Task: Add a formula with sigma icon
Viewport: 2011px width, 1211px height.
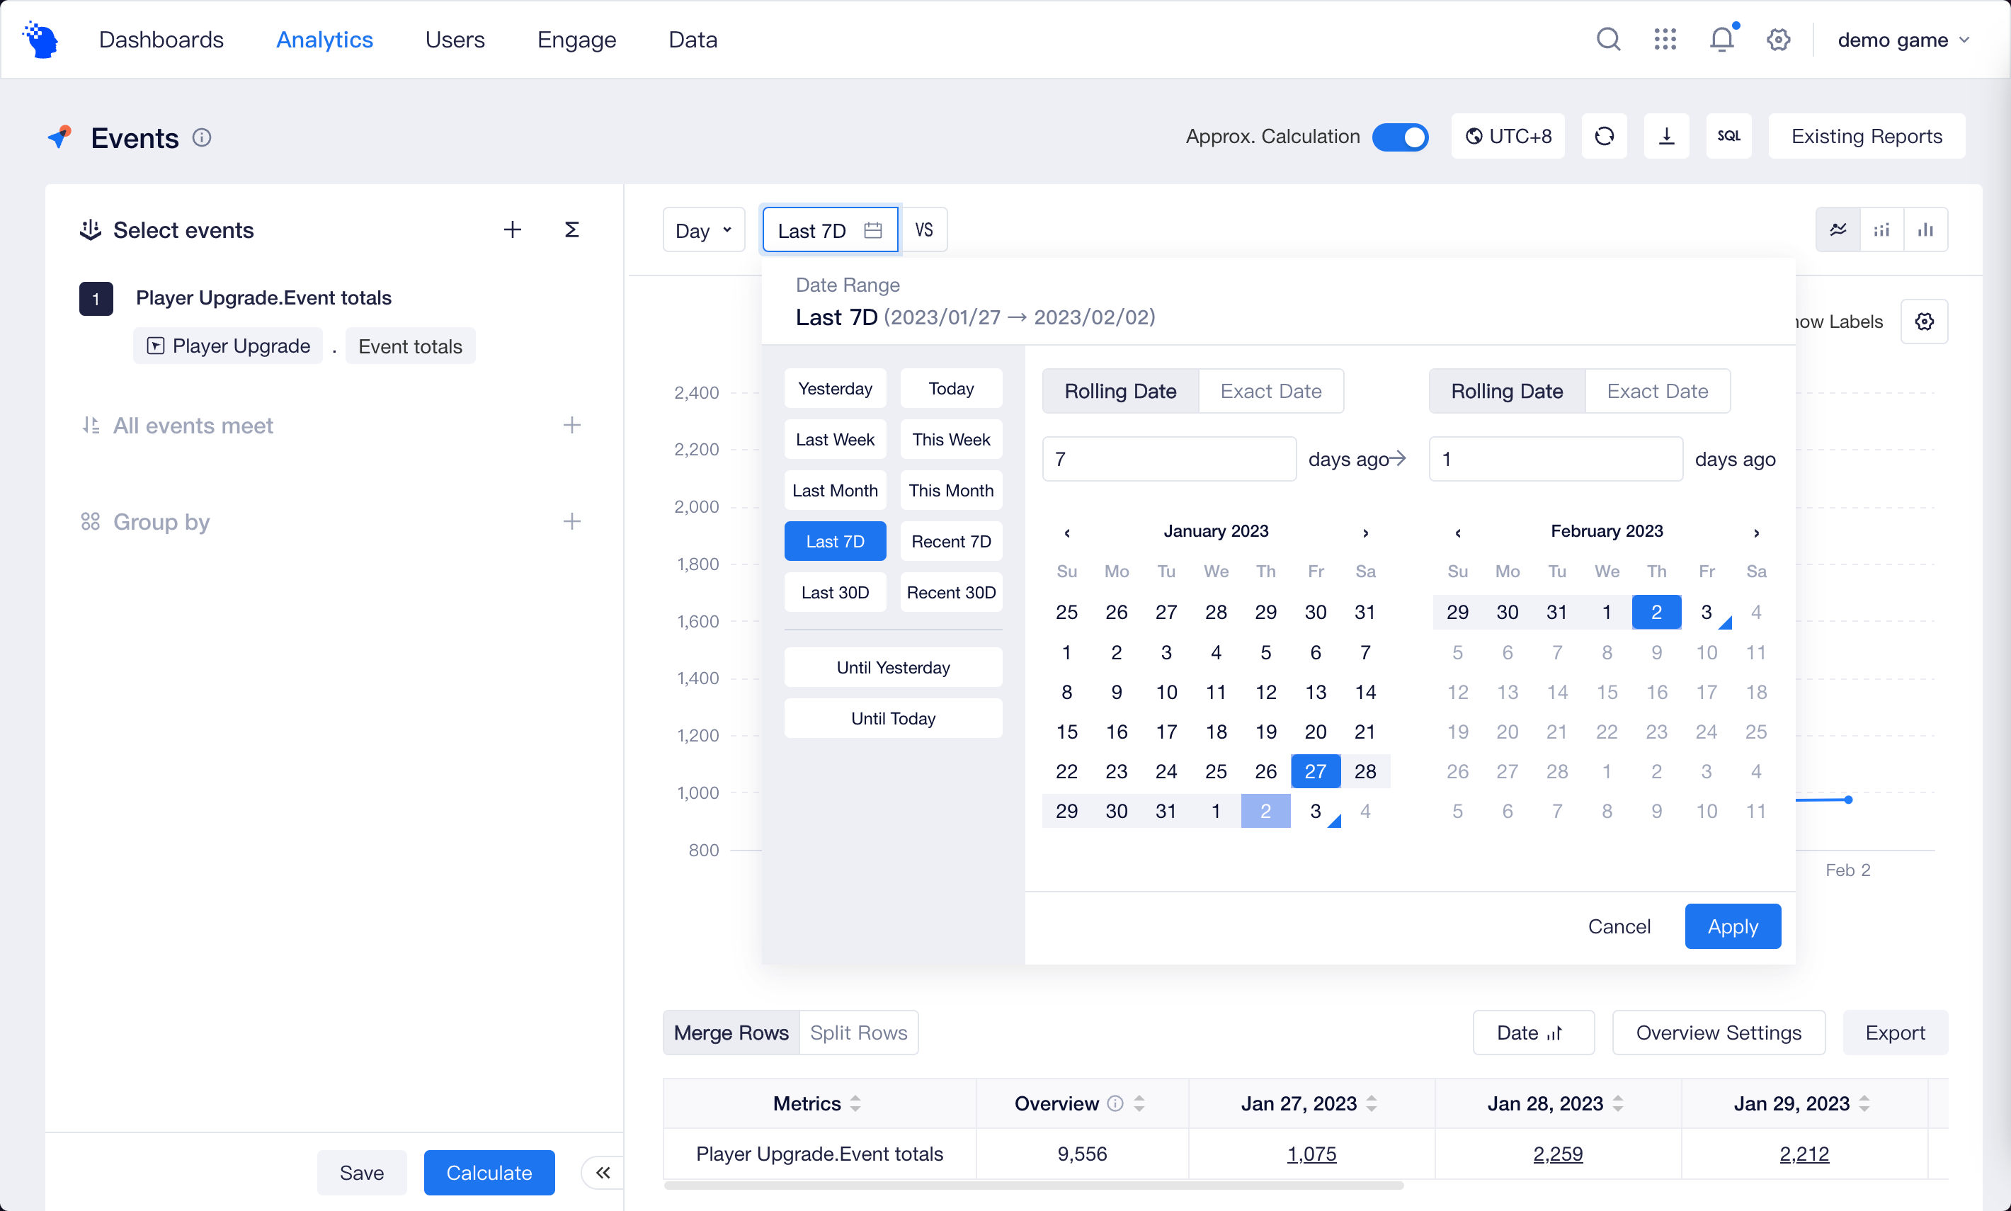Action: [572, 230]
